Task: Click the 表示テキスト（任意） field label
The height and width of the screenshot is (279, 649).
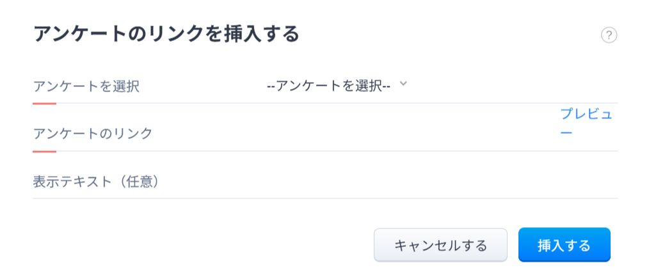Action: tap(96, 182)
